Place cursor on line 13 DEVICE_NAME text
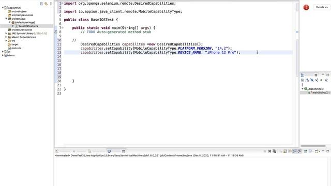331x186 pixels. click(x=189, y=52)
